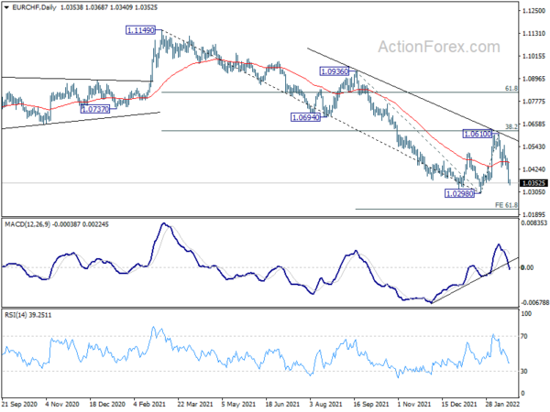Click the current price tag 1.03525
The image size is (550, 412).
click(533, 183)
